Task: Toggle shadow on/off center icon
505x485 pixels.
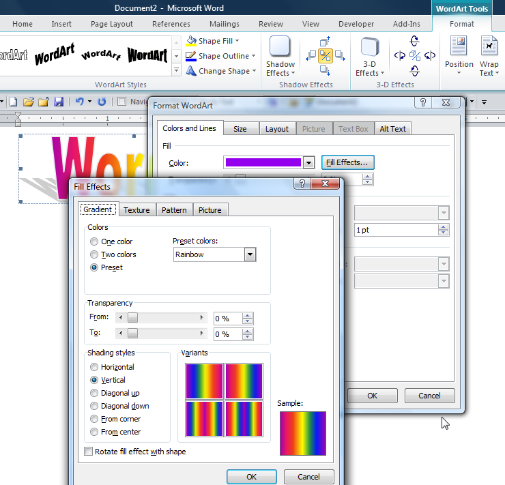Action: pos(326,56)
